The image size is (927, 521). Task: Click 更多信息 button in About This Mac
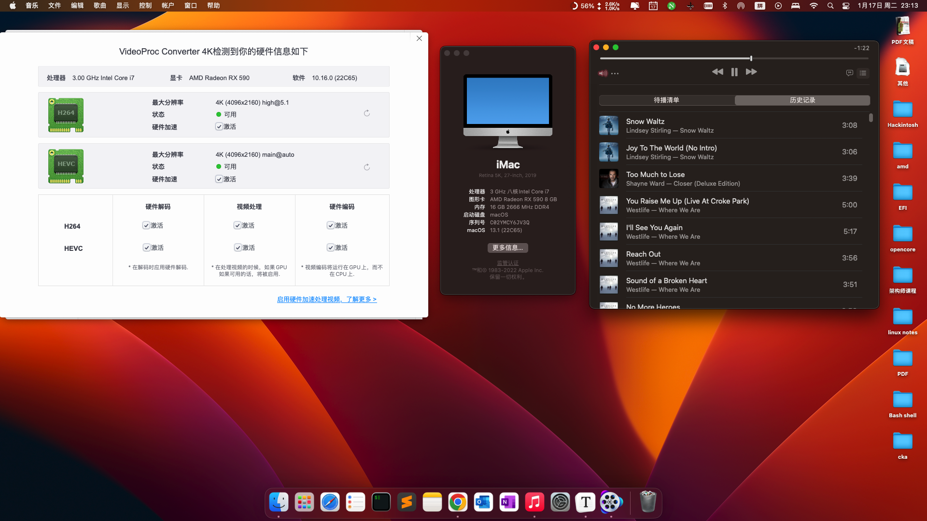[507, 247]
